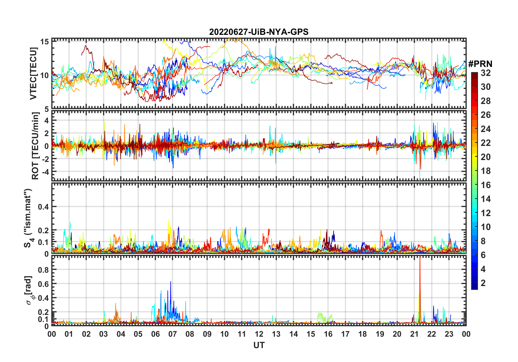Click the S4 ("ism.mat") axis label
Viewport: 518px width, 362px height.
28,218
